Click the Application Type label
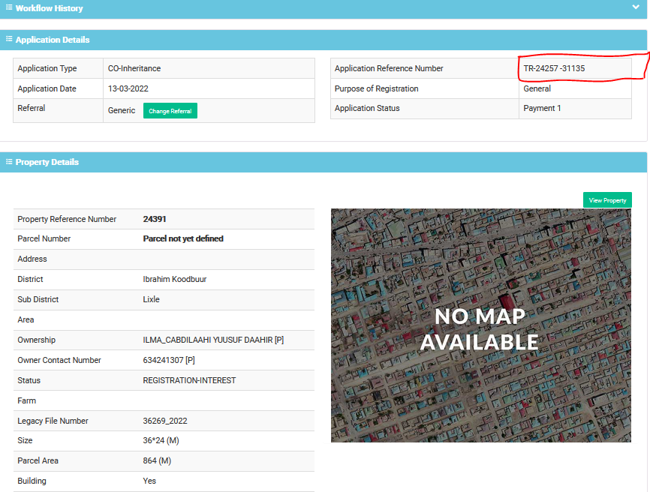650x492 pixels. 47,68
